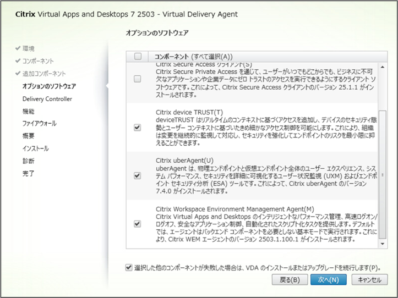Select the 概要 step in the sidebar
This screenshot has height=298, width=398.
[x=29, y=136]
